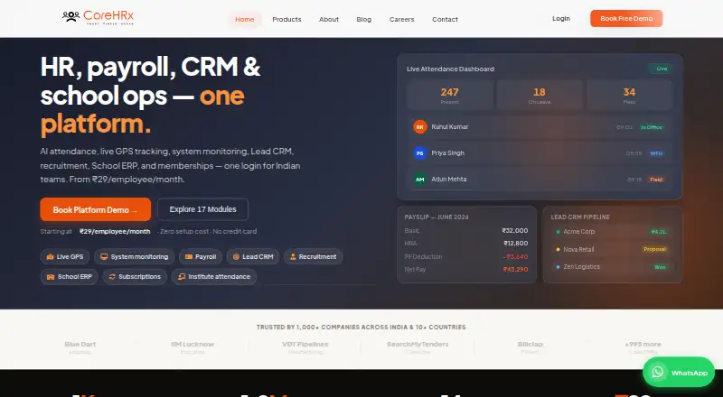Click the Payroll chip icon

(x=189, y=256)
